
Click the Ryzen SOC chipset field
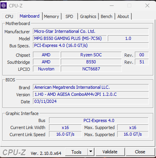[x=91, y=55]
